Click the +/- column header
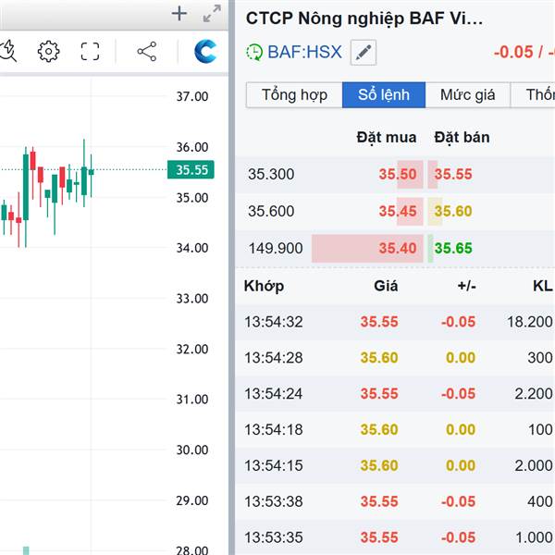This screenshot has height=555, width=555. [466, 286]
